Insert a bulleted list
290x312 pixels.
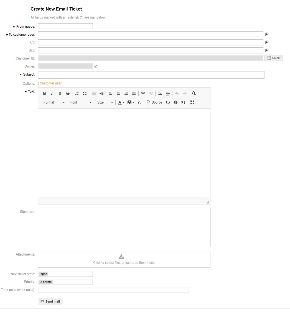point(85,93)
